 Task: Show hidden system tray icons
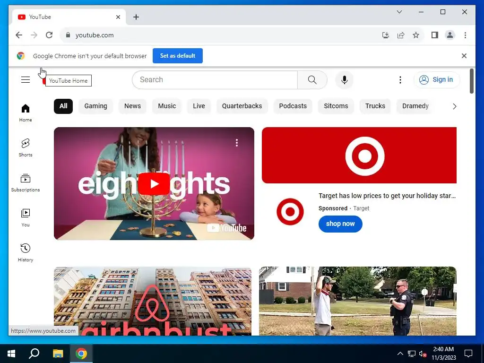400,354
